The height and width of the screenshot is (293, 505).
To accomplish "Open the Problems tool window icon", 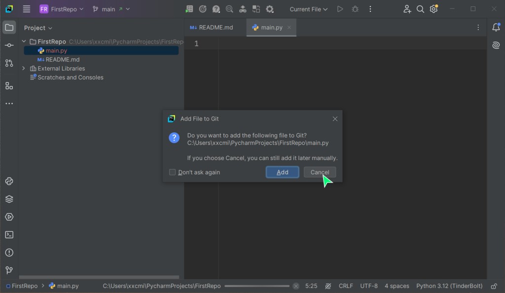I will pyautogui.click(x=9, y=252).
